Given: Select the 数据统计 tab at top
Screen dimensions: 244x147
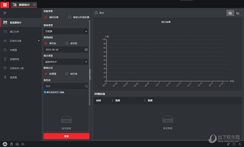Looking at the screenshot, I should tap(24, 5).
